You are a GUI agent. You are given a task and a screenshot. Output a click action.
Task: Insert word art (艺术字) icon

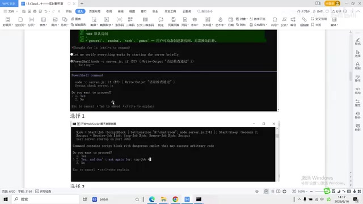(x=221, y=20)
